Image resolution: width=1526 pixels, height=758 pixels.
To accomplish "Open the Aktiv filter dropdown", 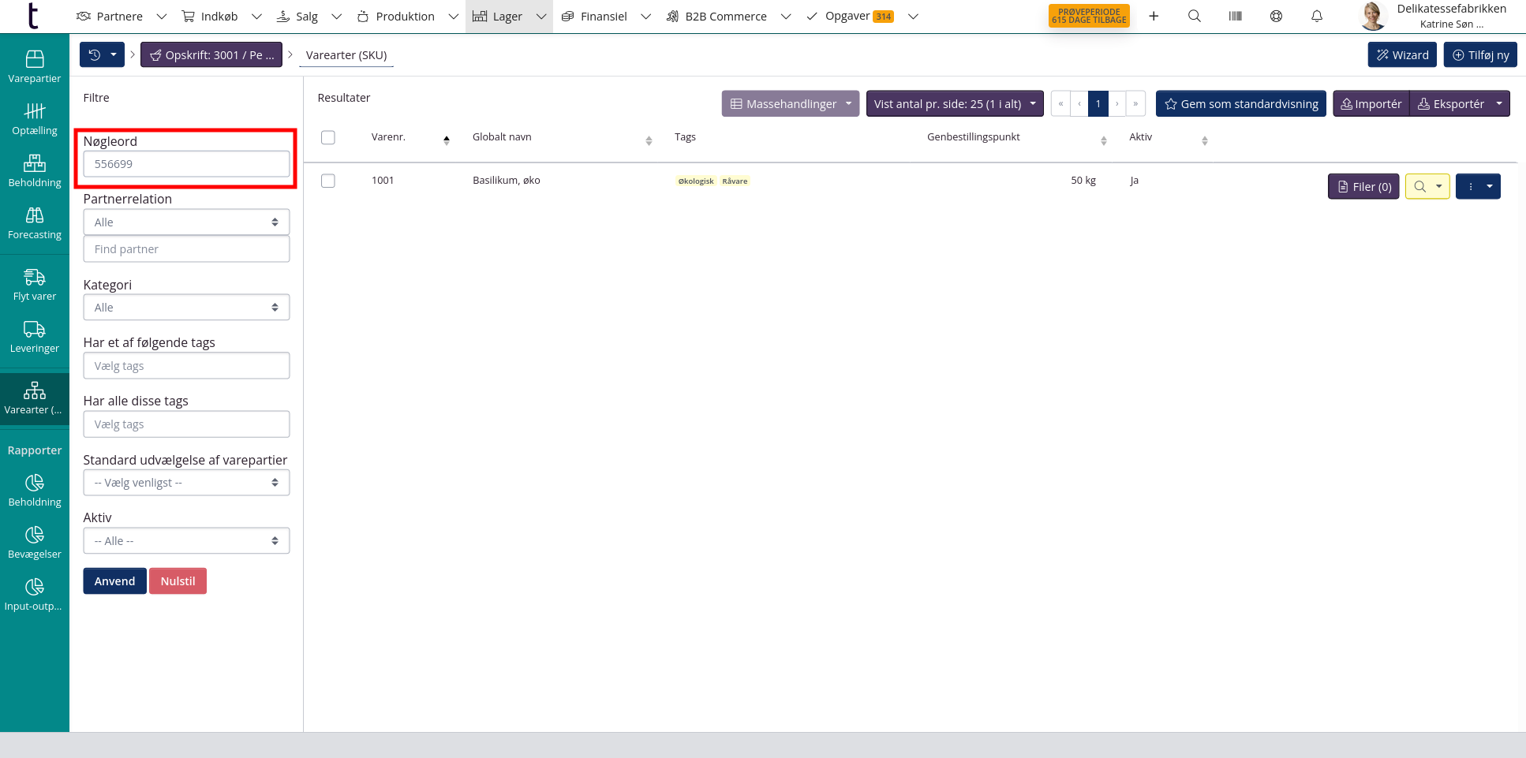I will pyautogui.click(x=186, y=541).
